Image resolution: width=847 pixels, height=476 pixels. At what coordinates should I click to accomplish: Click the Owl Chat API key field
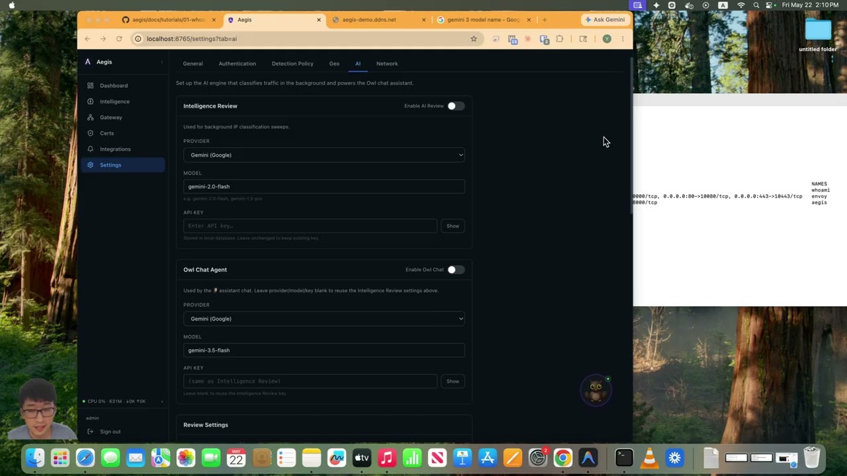click(310, 381)
